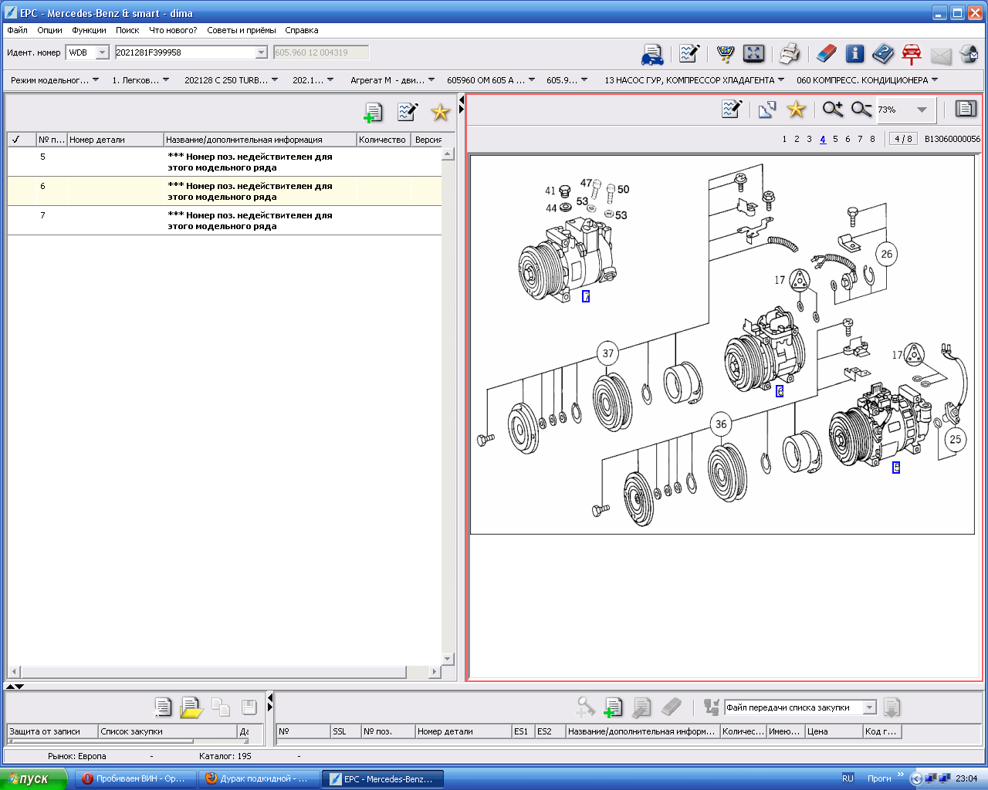Open the 73% zoom level dropdown
The image size is (988, 790).
pos(922,110)
